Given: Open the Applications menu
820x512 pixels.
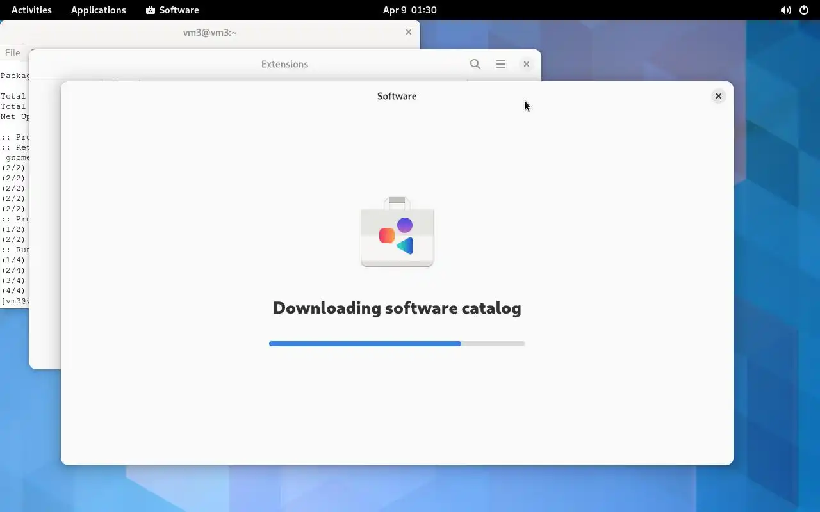Looking at the screenshot, I should (99, 10).
